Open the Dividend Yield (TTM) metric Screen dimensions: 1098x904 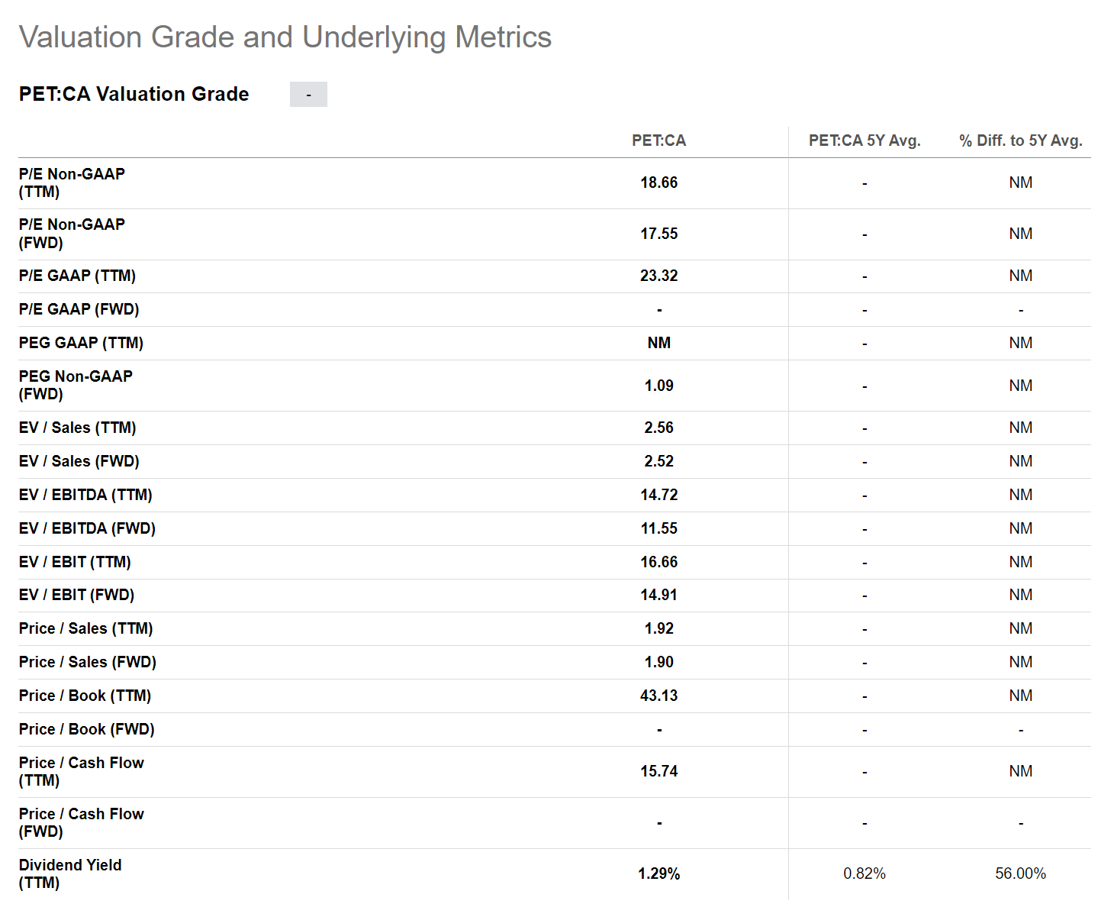[x=70, y=873]
